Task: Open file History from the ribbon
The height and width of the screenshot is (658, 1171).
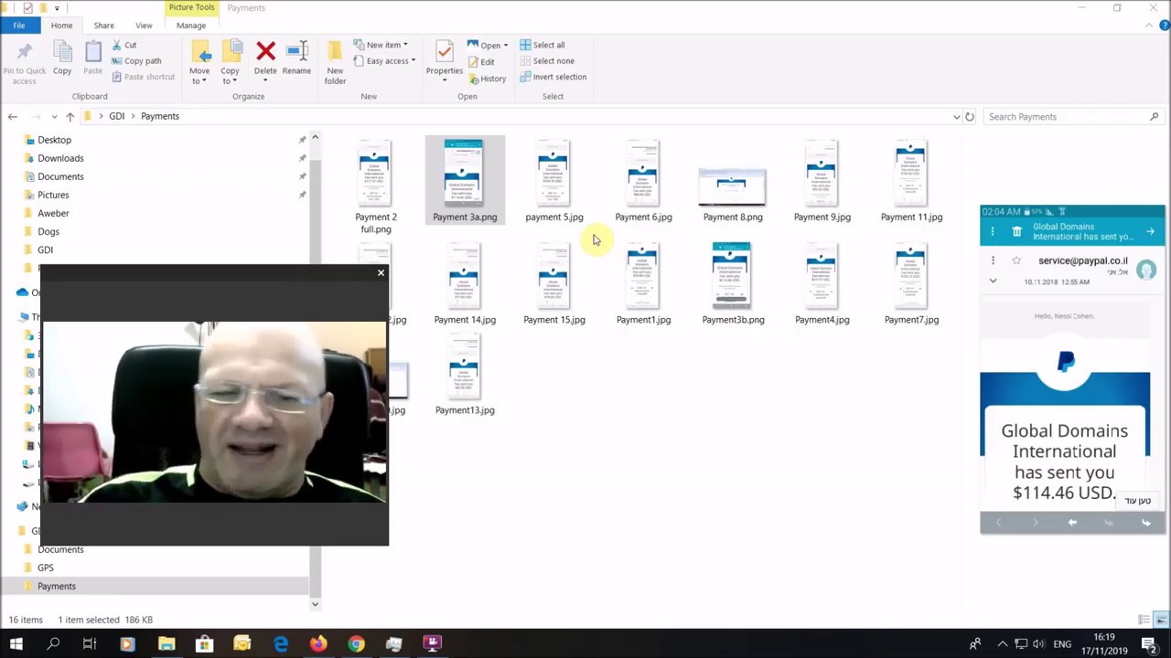Action: pos(487,79)
